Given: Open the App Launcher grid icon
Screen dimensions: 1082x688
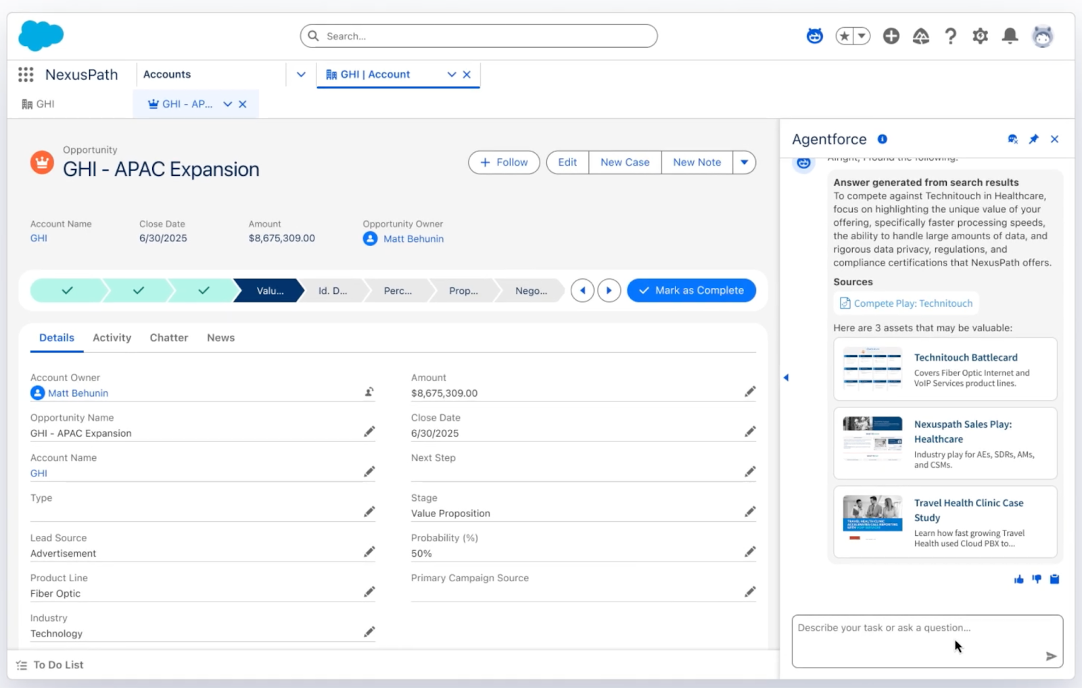Looking at the screenshot, I should (x=26, y=74).
